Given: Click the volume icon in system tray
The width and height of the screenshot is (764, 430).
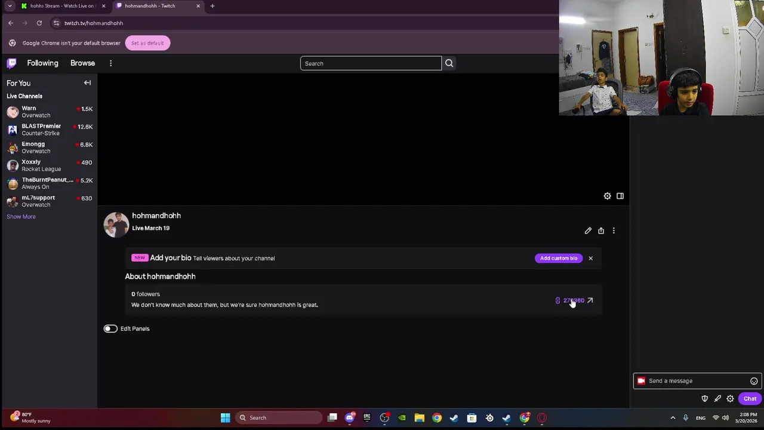Looking at the screenshot, I should coord(725,418).
